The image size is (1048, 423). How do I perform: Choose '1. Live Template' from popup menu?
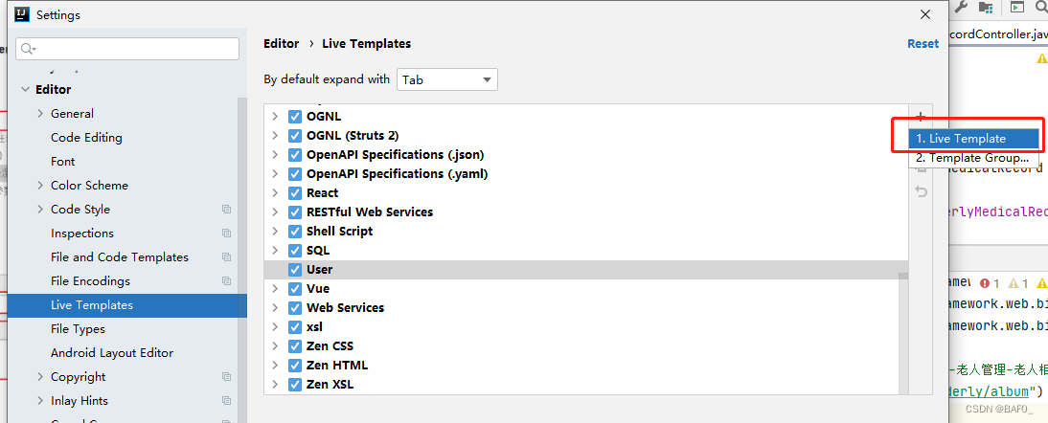[973, 139]
